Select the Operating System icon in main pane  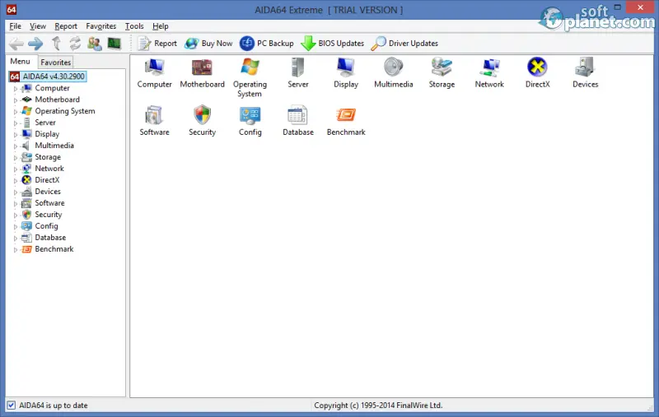pos(250,67)
